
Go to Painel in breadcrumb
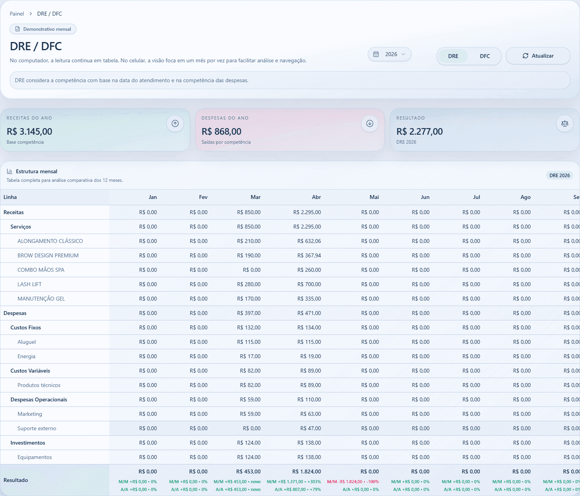(17, 14)
